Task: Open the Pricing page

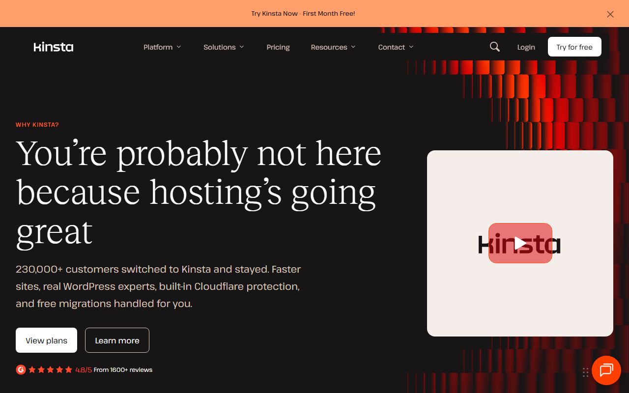Action: click(x=278, y=47)
